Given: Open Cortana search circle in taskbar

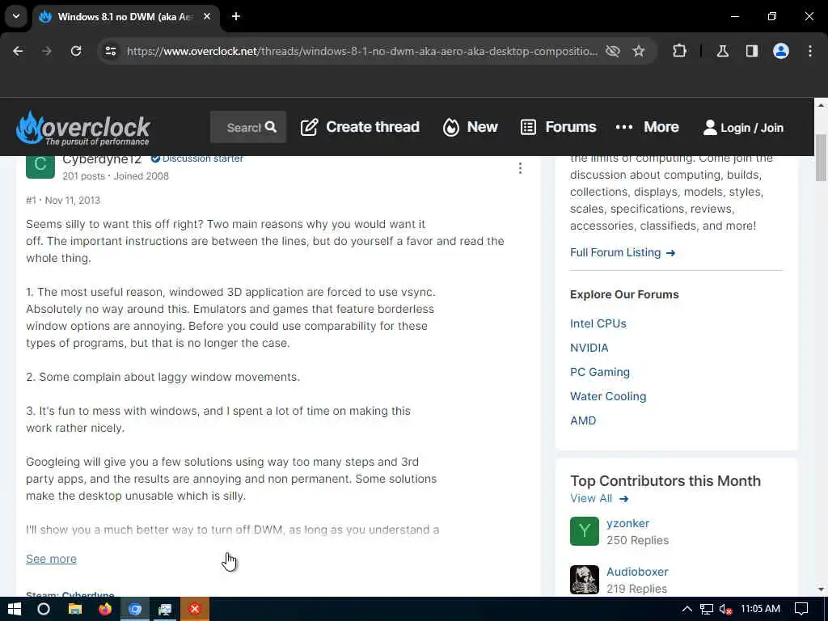Looking at the screenshot, I should click(x=44, y=610).
